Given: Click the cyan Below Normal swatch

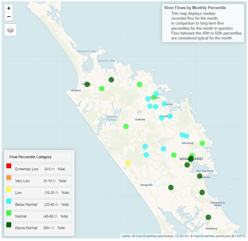Looking at the screenshot, I should (9, 201).
